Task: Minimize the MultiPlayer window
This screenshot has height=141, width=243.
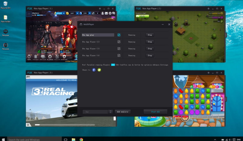Action: 163,24
